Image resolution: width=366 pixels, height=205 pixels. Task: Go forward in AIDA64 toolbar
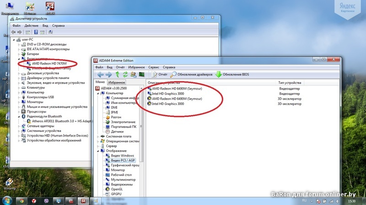[x=109, y=74]
